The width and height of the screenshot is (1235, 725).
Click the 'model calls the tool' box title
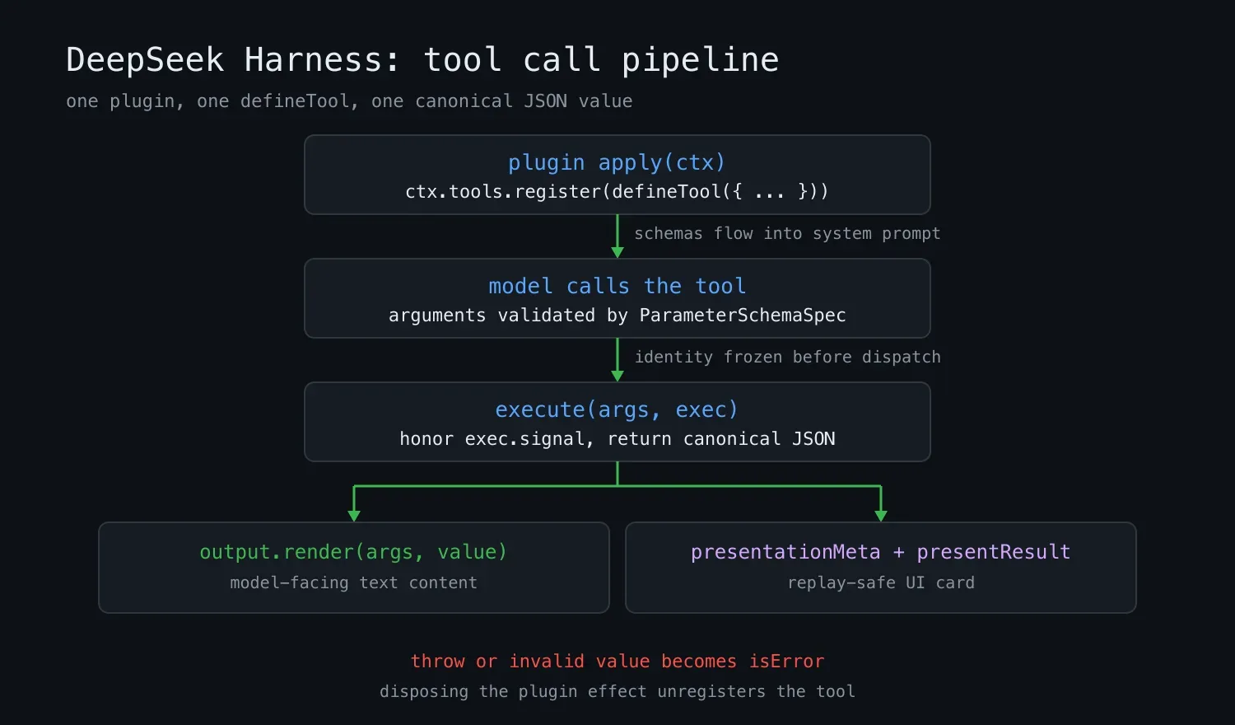point(617,286)
